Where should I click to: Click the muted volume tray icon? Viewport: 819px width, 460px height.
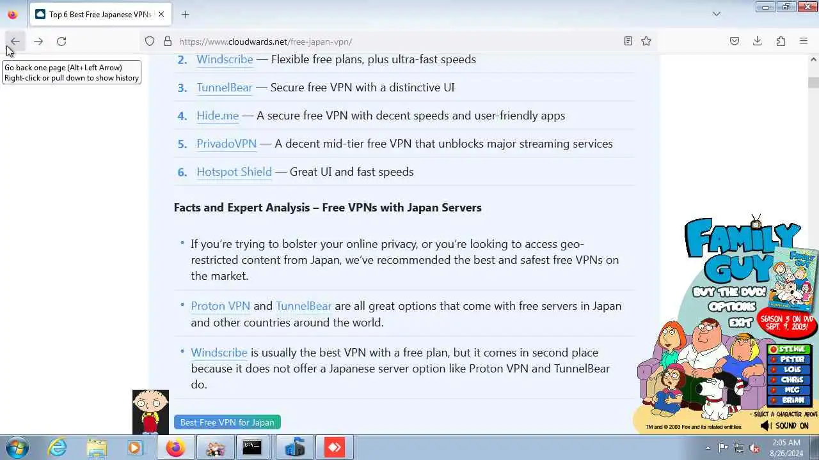coord(755,448)
